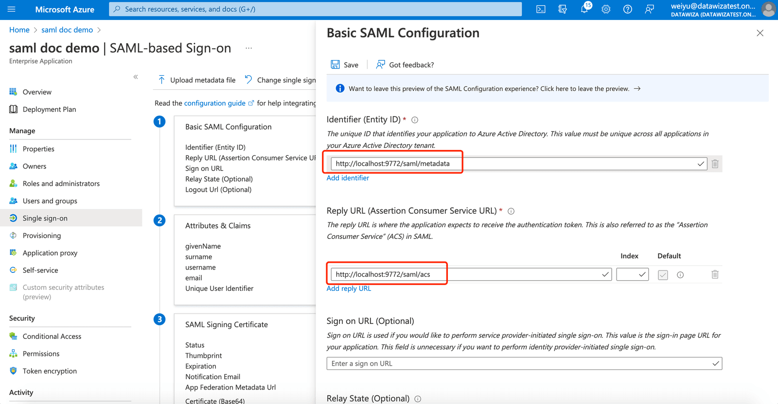The height and width of the screenshot is (404, 778).
Task: Click Add reply URL link
Action: coord(349,288)
